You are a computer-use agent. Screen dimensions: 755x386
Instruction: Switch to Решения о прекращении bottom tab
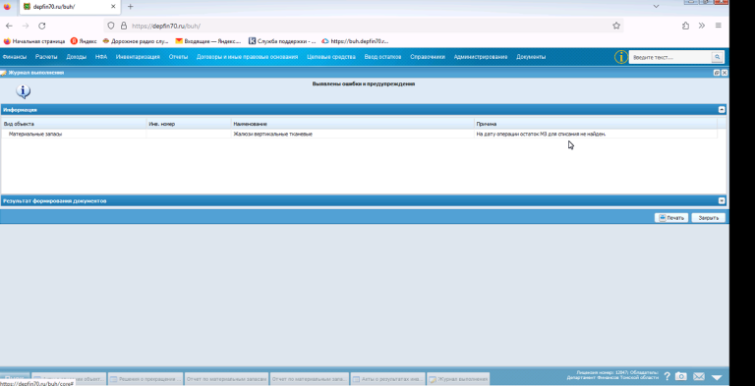click(145, 379)
